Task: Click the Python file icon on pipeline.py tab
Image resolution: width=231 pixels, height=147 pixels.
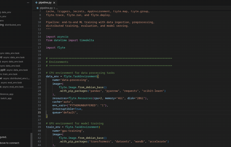Action: click(x=36, y=3)
